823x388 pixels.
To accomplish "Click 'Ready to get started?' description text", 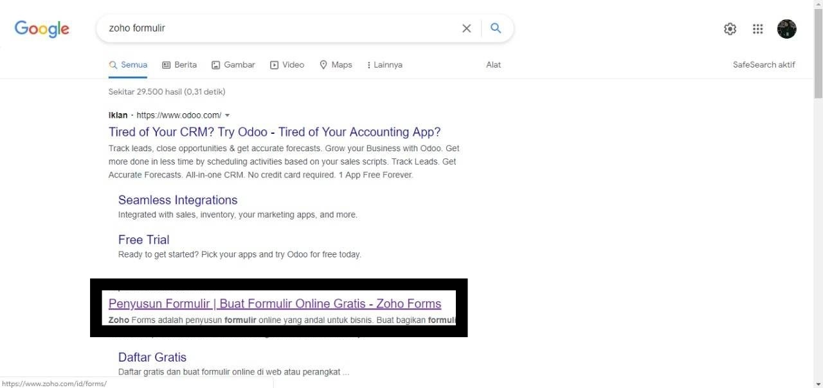I will [240, 255].
